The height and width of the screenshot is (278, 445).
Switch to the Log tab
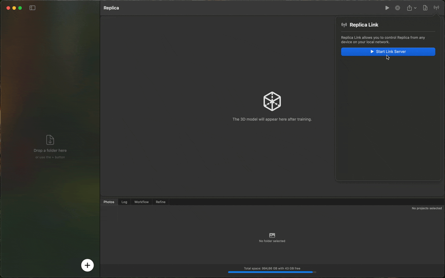124,202
